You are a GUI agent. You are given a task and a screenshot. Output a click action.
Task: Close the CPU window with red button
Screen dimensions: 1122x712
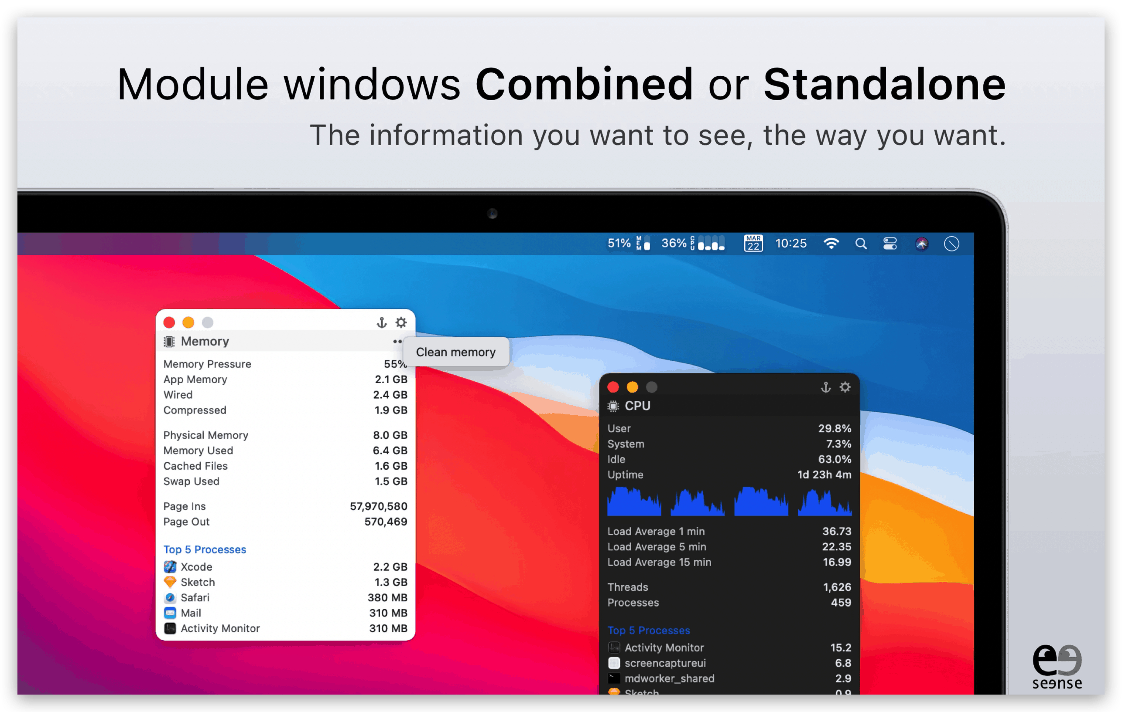[x=613, y=387]
